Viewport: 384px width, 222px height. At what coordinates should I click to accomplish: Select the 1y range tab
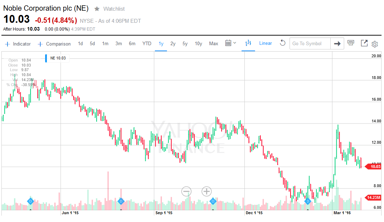(x=161, y=44)
